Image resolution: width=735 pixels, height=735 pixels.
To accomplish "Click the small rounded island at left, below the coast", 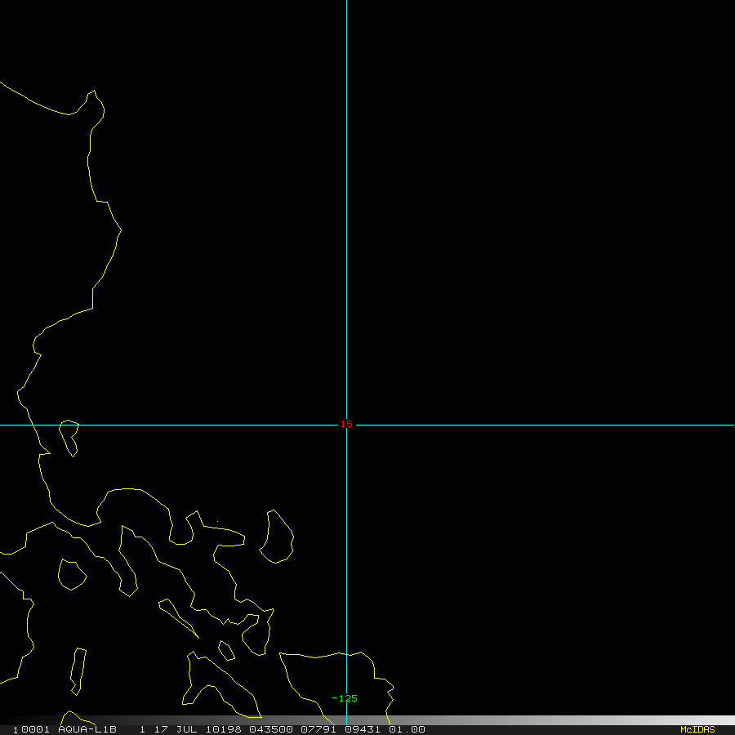I will coord(71,574).
